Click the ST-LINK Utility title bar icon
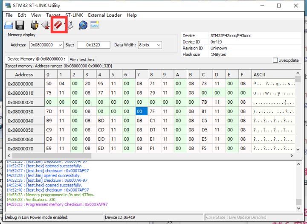The height and width of the screenshot is (224, 307). (8, 5)
